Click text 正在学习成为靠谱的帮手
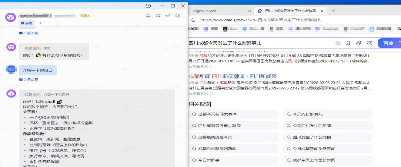The height and width of the screenshot is (167, 401). [x=53, y=128]
